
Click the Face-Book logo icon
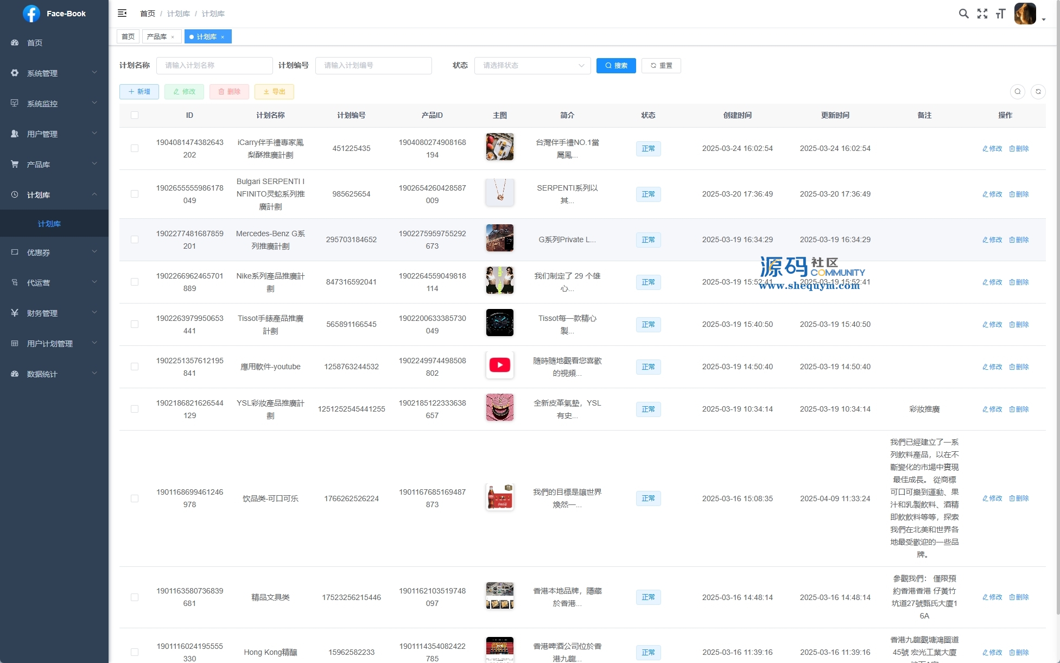coord(31,14)
